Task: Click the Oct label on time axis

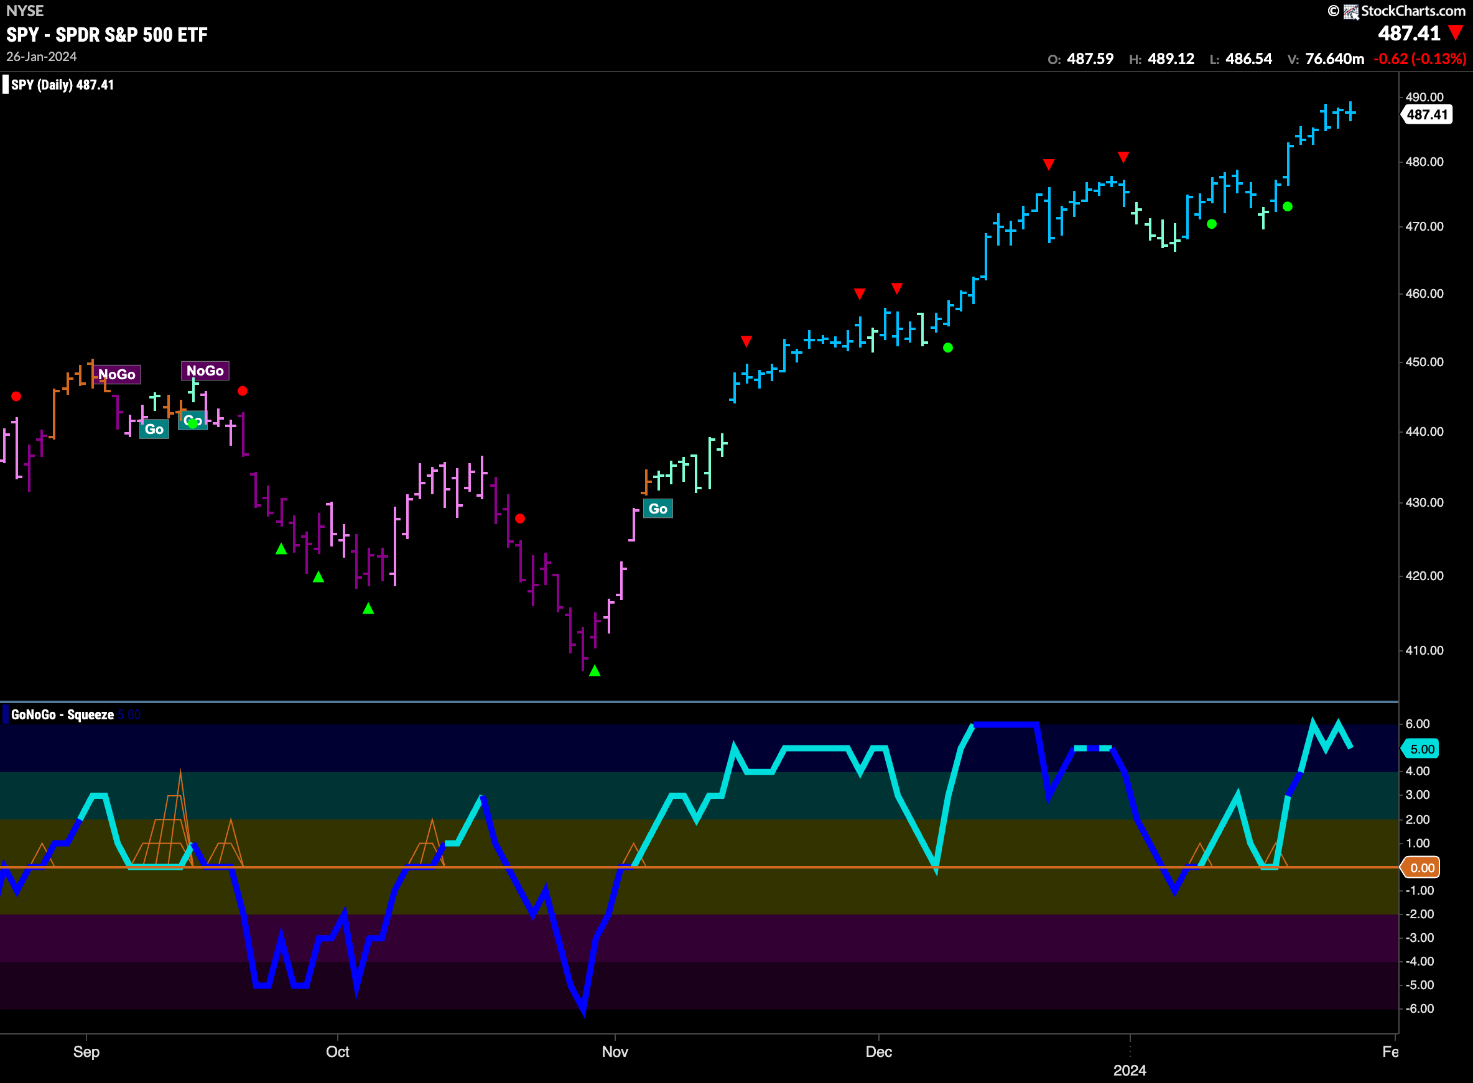Action: (x=338, y=1051)
